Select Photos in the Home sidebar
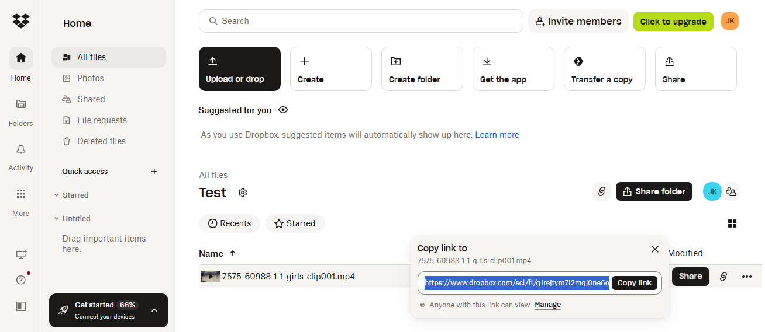The width and height of the screenshot is (765, 332). coord(90,78)
